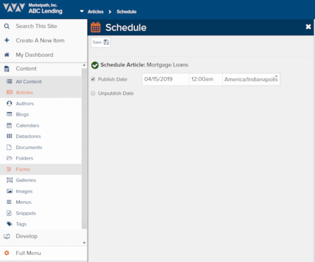315x262 pixels.
Task: Open My Dashboard
Action: 34,55
